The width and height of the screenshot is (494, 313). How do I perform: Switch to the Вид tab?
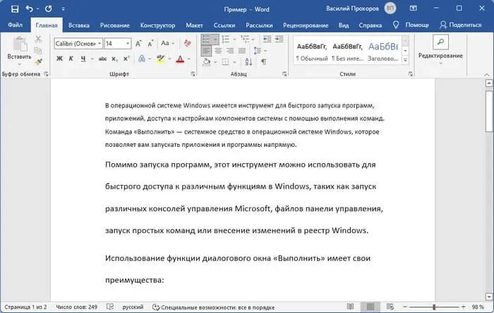344,25
